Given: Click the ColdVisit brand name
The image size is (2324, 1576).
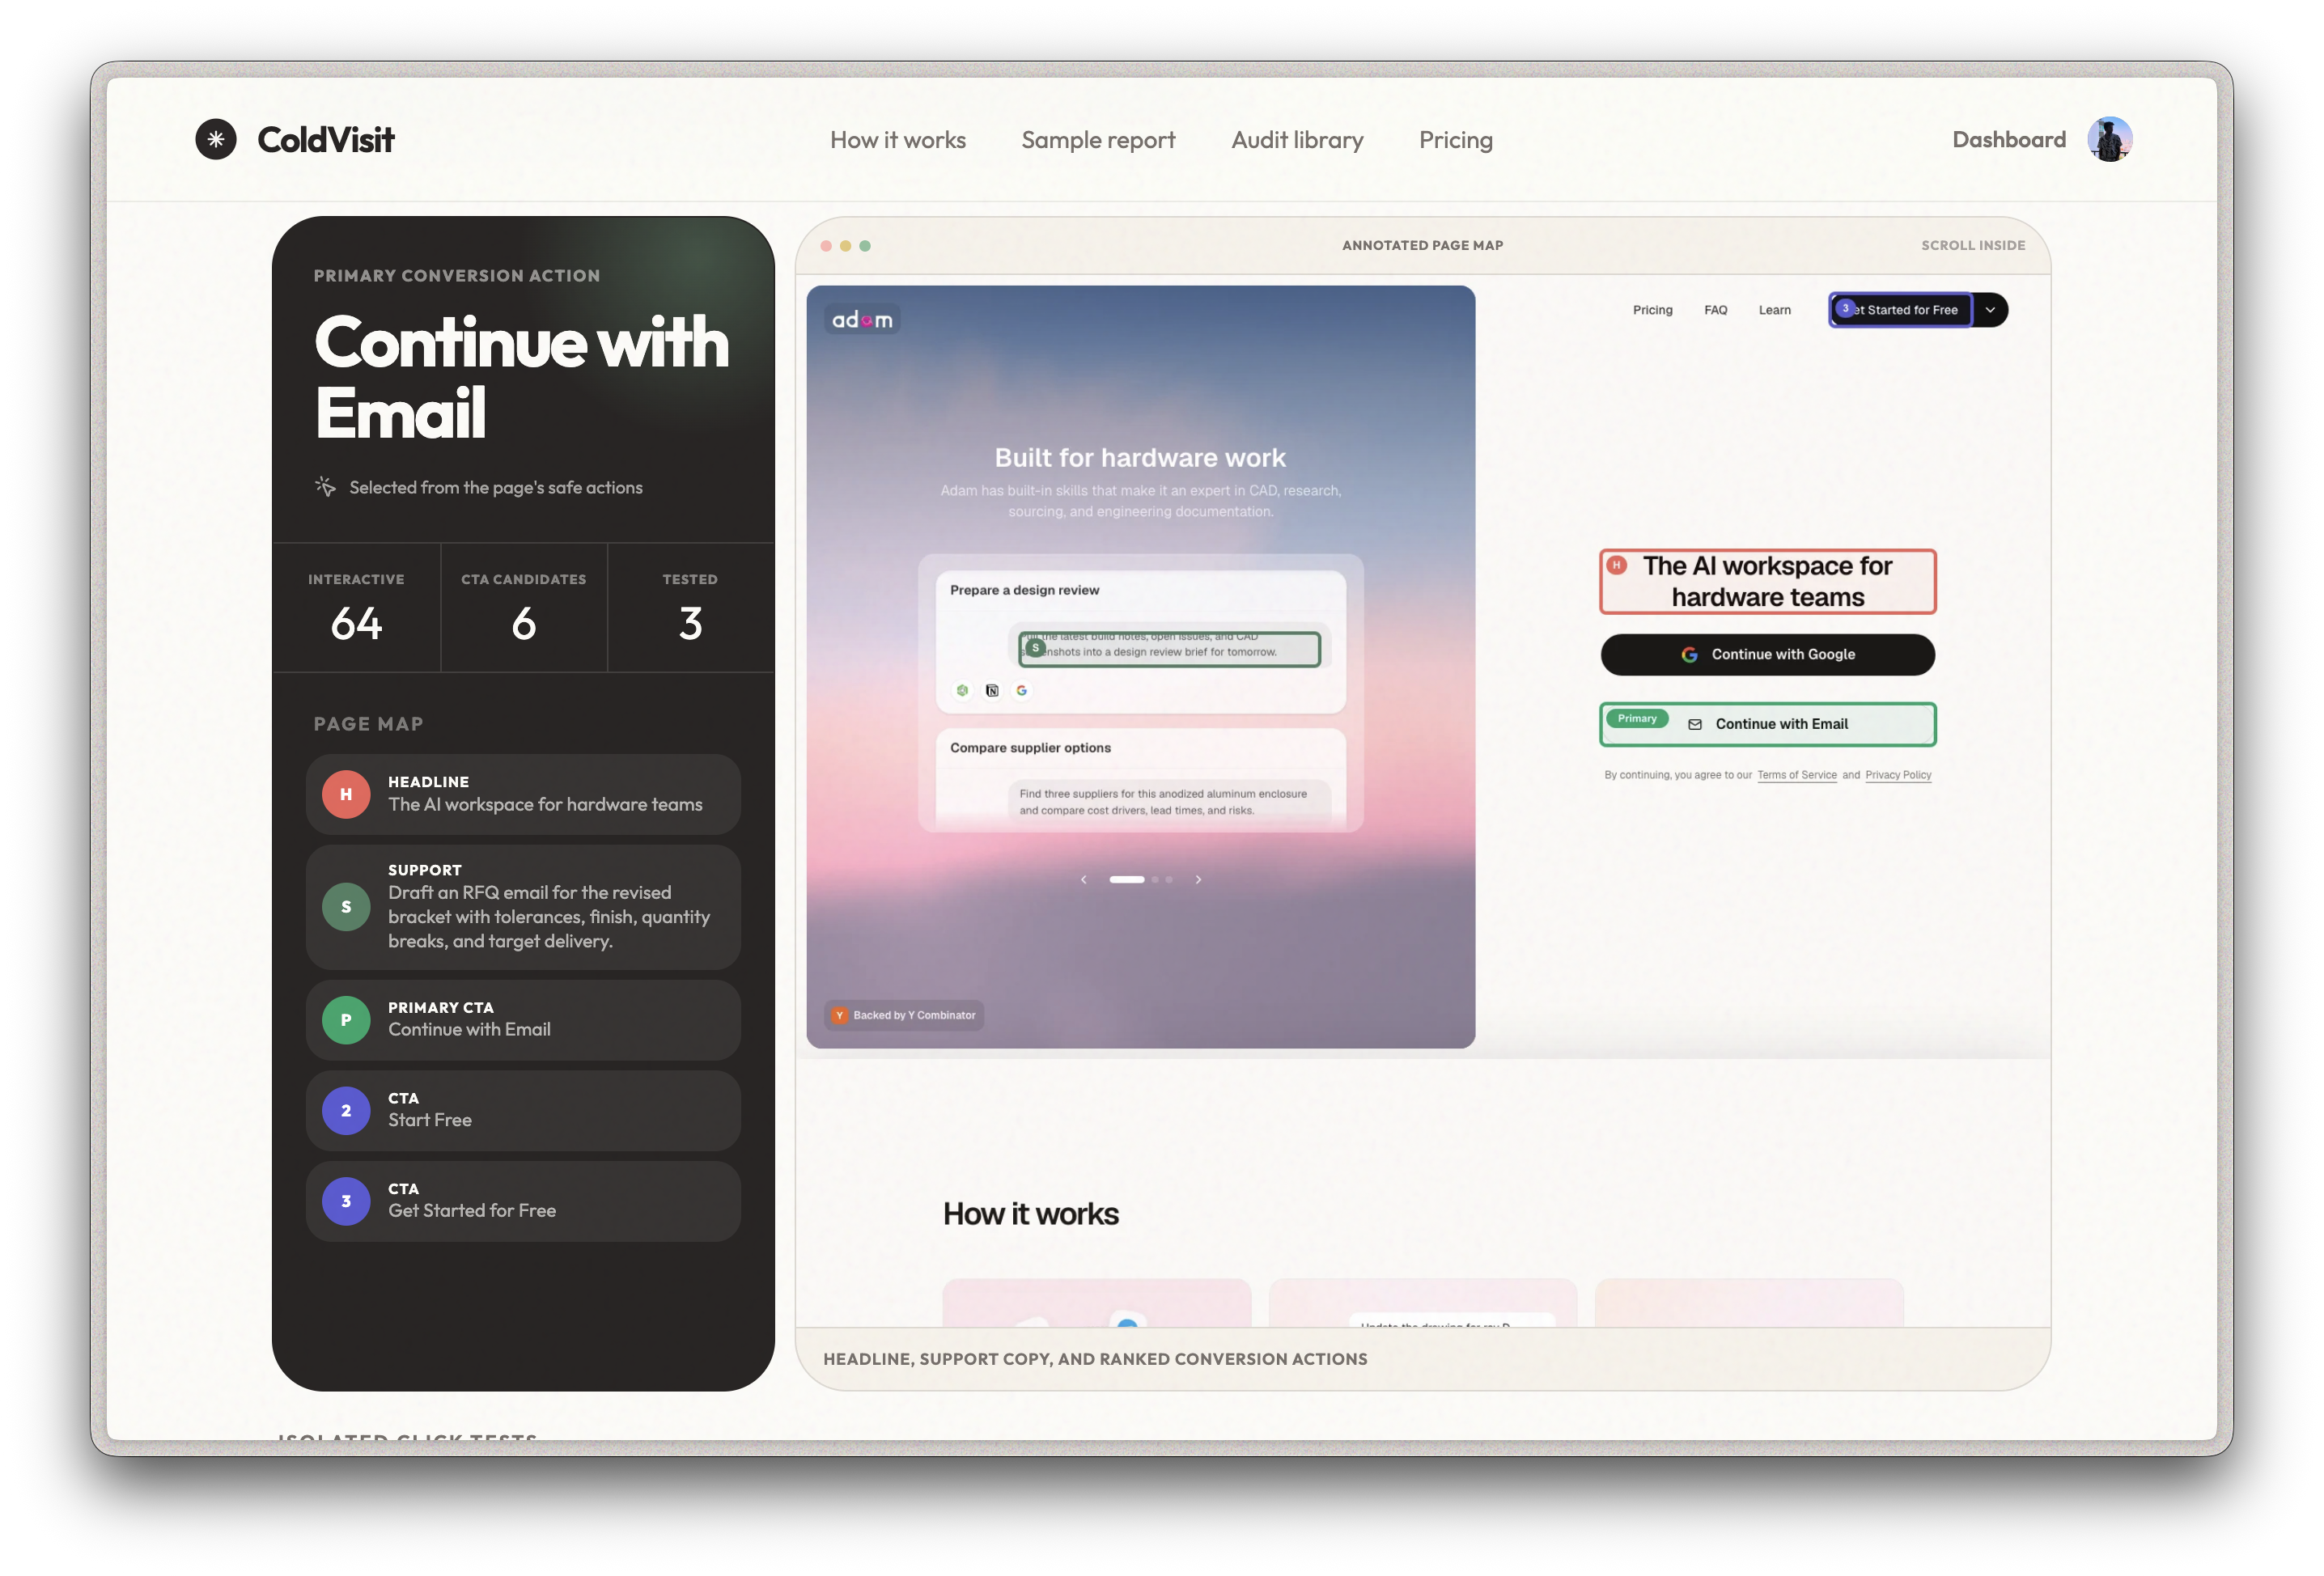Looking at the screenshot, I should [326, 140].
